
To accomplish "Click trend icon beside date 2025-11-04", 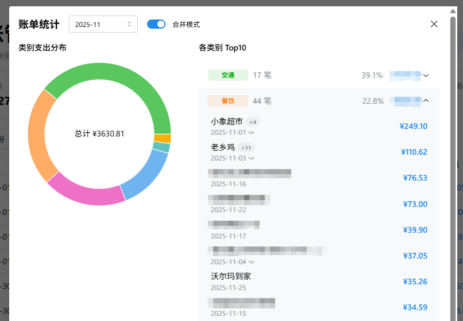I will click(x=251, y=262).
